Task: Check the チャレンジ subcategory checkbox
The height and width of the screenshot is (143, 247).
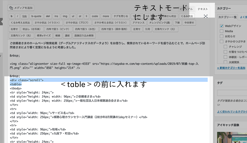Action: [225, 47]
